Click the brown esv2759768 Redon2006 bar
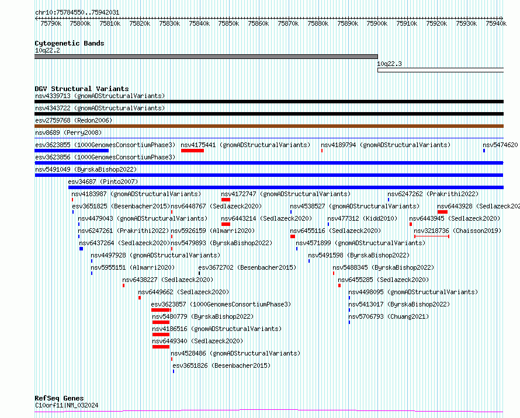 coord(269,126)
